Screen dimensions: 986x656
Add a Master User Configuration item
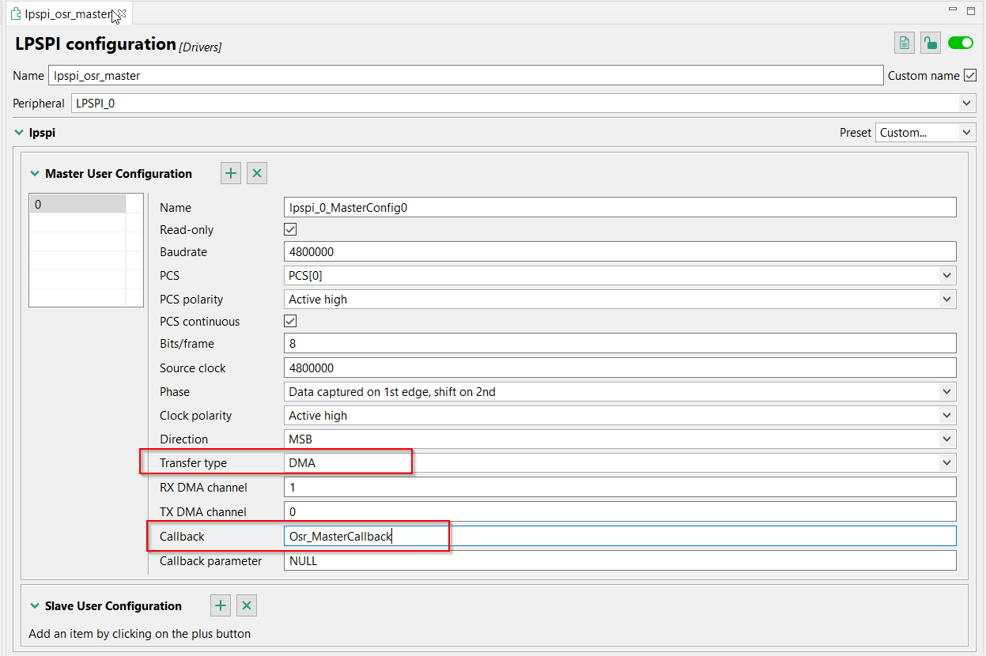[231, 173]
